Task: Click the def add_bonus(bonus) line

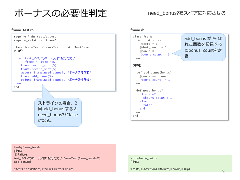Action: (154, 72)
